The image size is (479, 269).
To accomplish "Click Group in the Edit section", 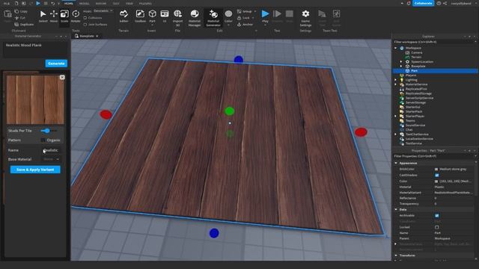I will (245, 11).
